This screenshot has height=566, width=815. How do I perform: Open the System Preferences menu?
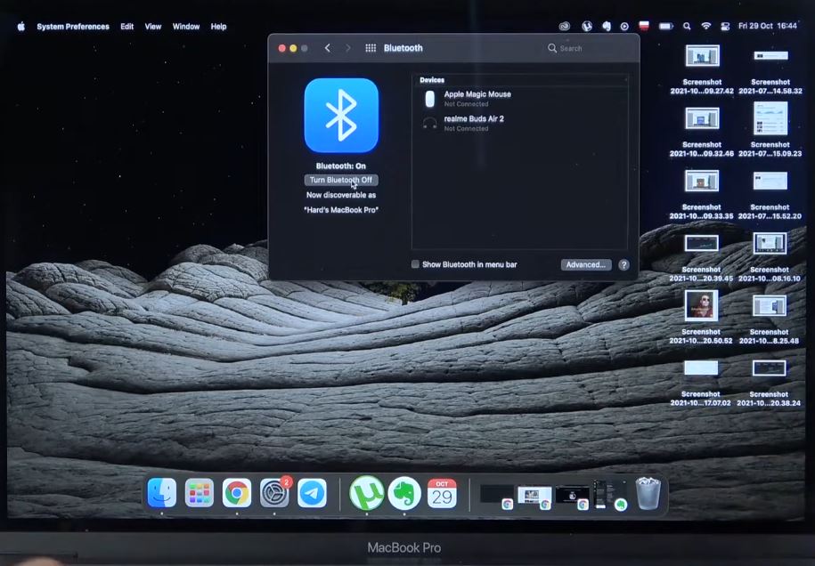point(73,27)
